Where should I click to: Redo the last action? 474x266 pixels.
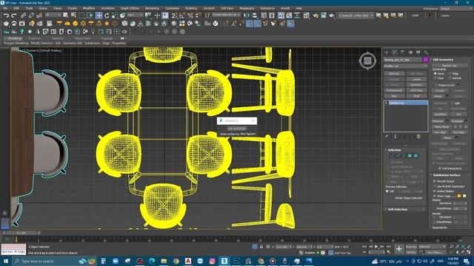coord(14,16)
